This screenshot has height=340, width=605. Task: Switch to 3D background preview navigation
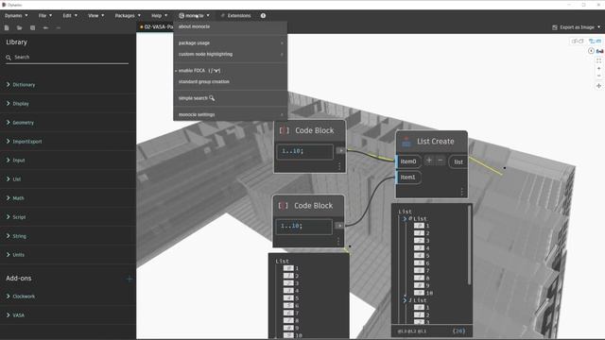point(578,41)
